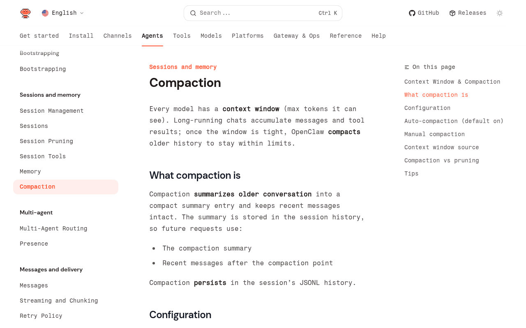Open the Compaction vs pruning anchor link
This screenshot has height=328, width=526.
441,160
